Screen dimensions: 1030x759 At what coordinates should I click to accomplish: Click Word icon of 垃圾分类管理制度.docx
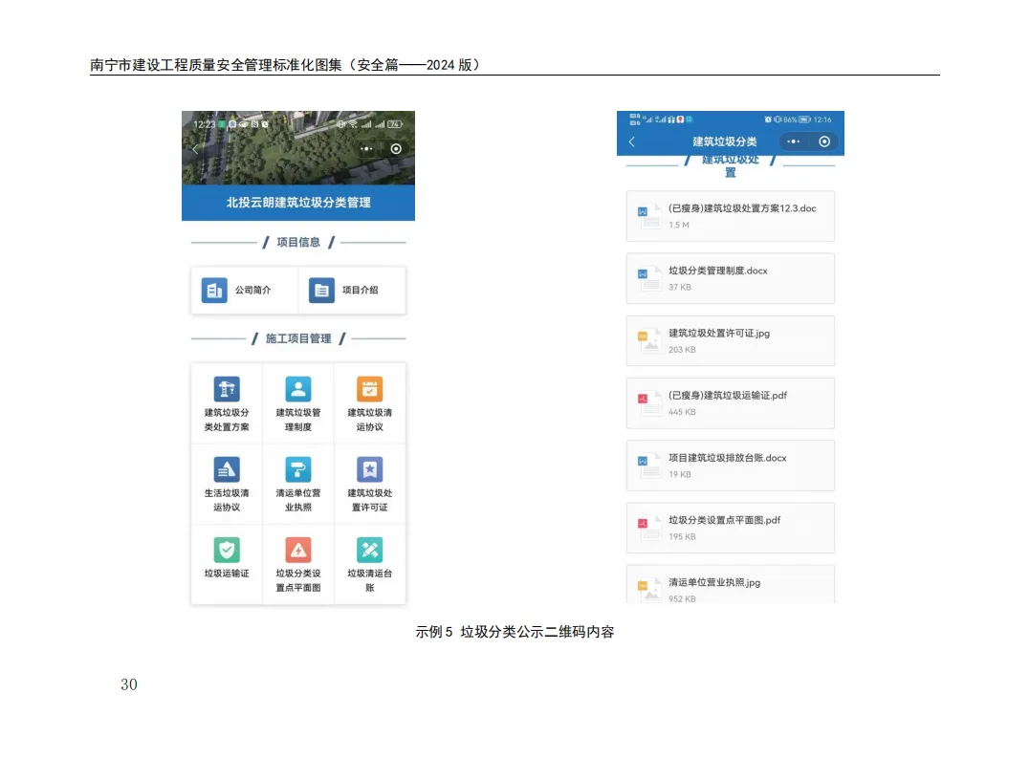click(x=648, y=278)
